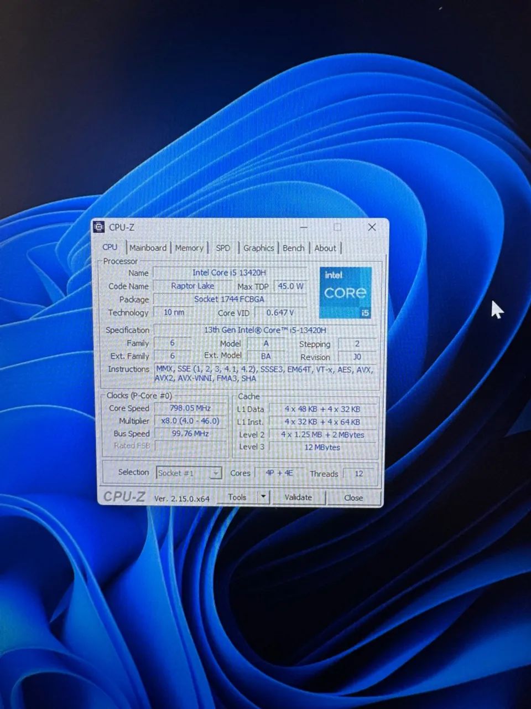Image resolution: width=531 pixels, height=709 pixels.
Task: Click the Ext. Model value BA
Action: [266, 356]
